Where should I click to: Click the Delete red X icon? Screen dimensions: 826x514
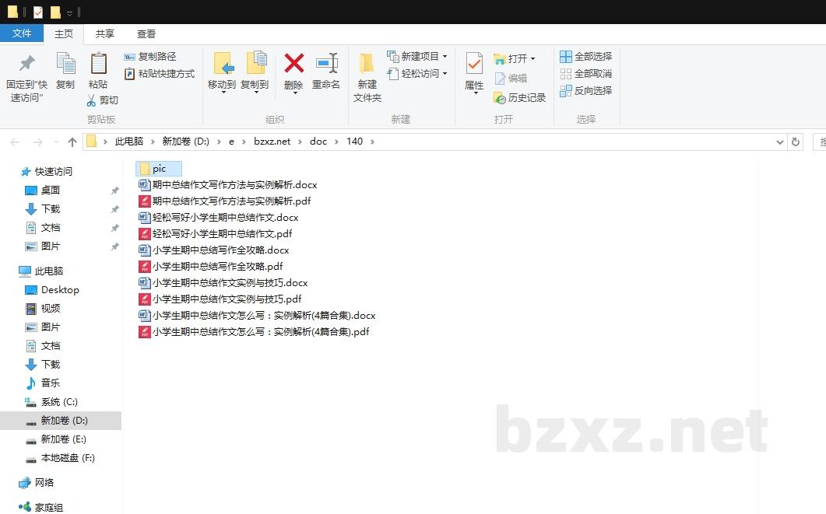click(x=293, y=64)
